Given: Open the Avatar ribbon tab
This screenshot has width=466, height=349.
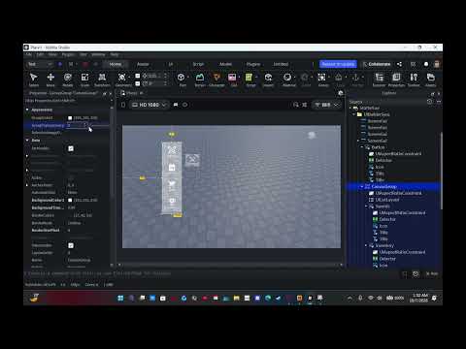Looking at the screenshot, I should tap(143, 64).
